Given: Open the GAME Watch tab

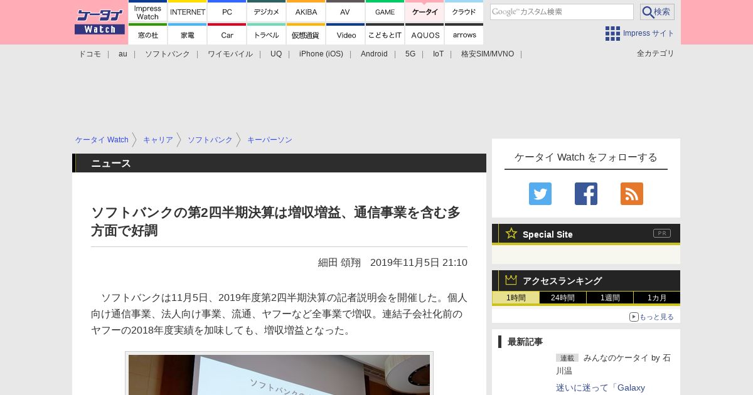Looking at the screenshot, I should coord(385,11).
